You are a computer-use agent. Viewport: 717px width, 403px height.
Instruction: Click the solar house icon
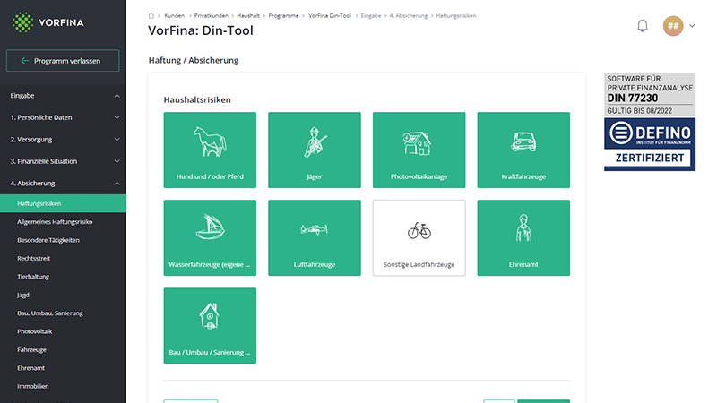click(x=417, y=143)
